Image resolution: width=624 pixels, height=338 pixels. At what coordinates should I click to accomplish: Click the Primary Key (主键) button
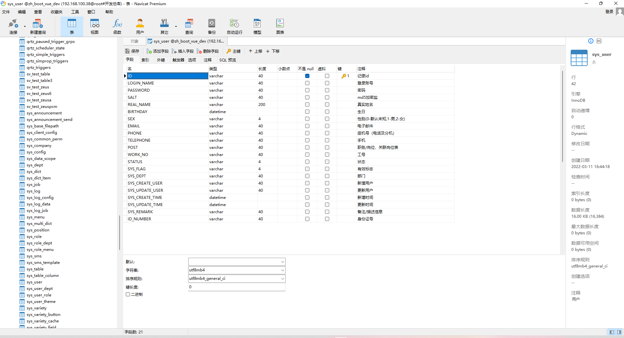[x=233, y=51]
